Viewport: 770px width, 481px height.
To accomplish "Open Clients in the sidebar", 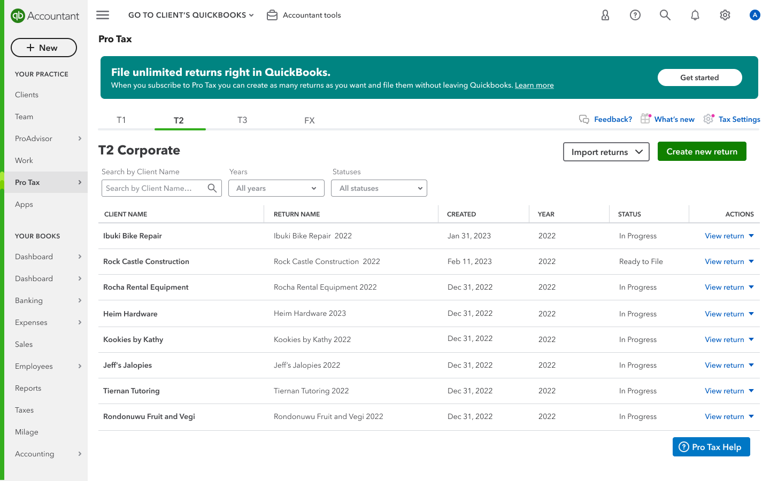I will point(27,95).
